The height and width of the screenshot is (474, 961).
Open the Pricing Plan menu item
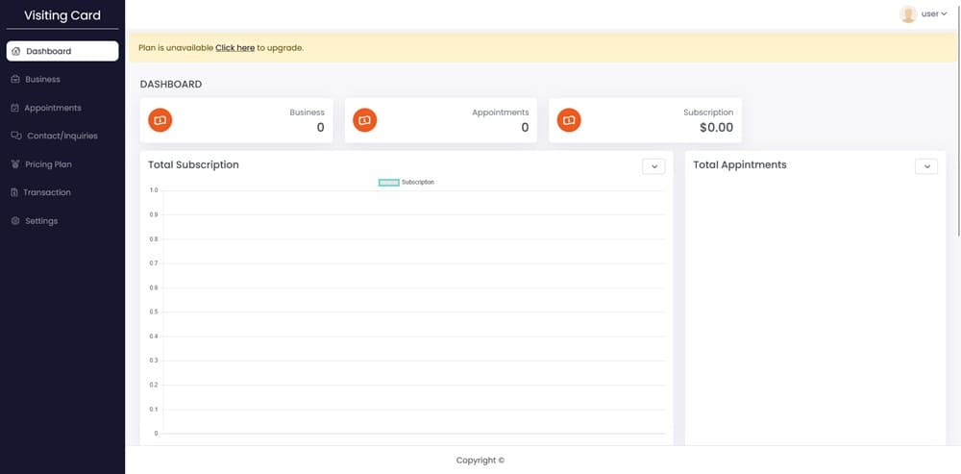coord(48,164)
